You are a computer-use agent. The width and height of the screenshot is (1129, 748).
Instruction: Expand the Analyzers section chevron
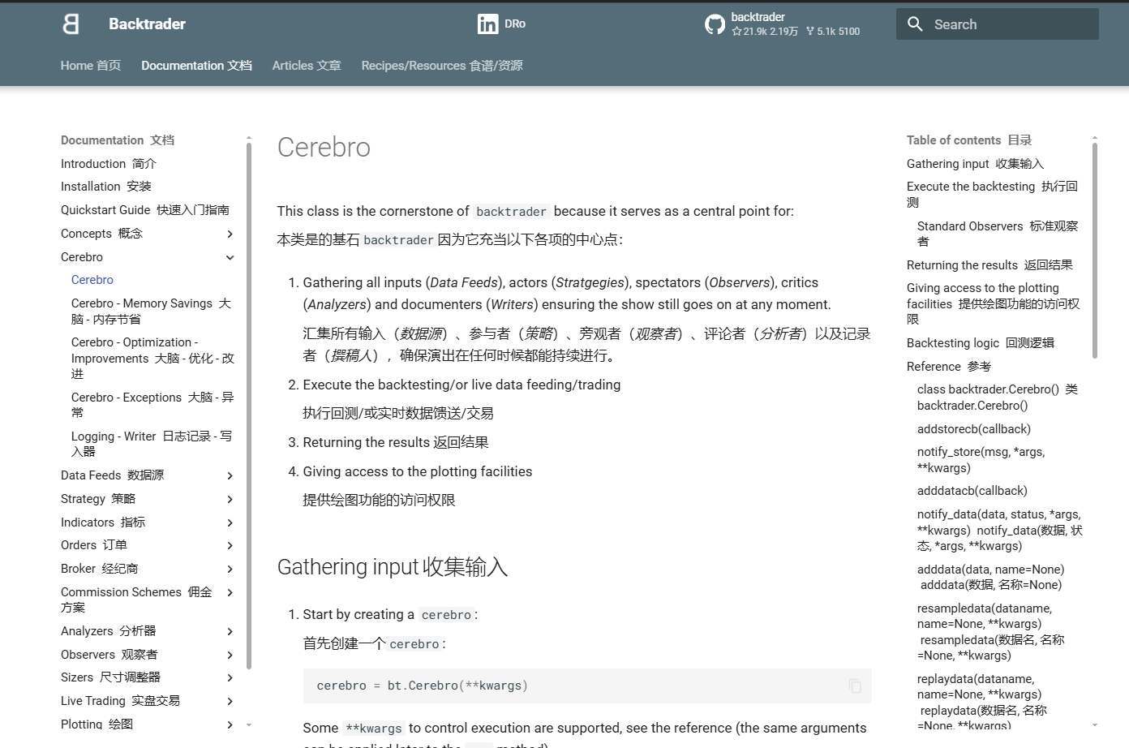[230, 631]
